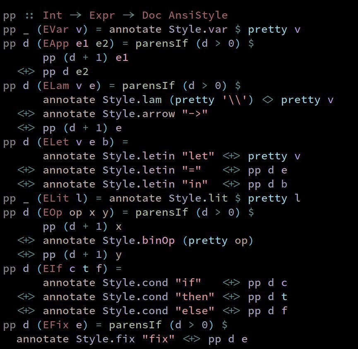The height and width of the screenshot is (349, 358).
Task: Click the "=" string literal
Action: [192, 170]
